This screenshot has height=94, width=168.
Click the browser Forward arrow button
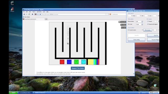[x=27, y=14]
